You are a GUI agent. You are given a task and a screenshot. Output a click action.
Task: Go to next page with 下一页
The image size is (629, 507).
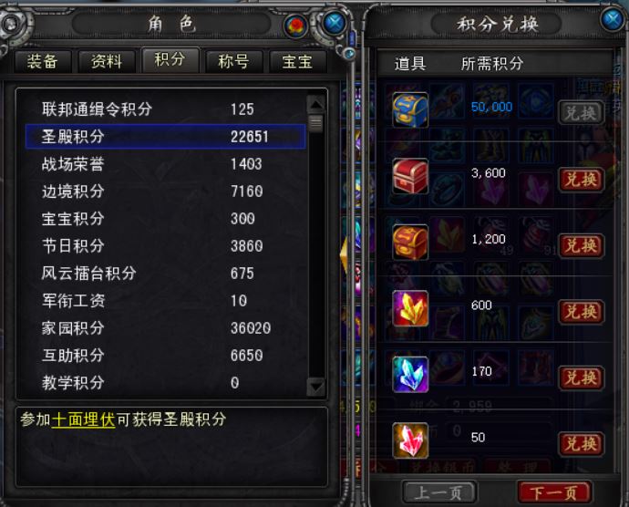point(554,492)
